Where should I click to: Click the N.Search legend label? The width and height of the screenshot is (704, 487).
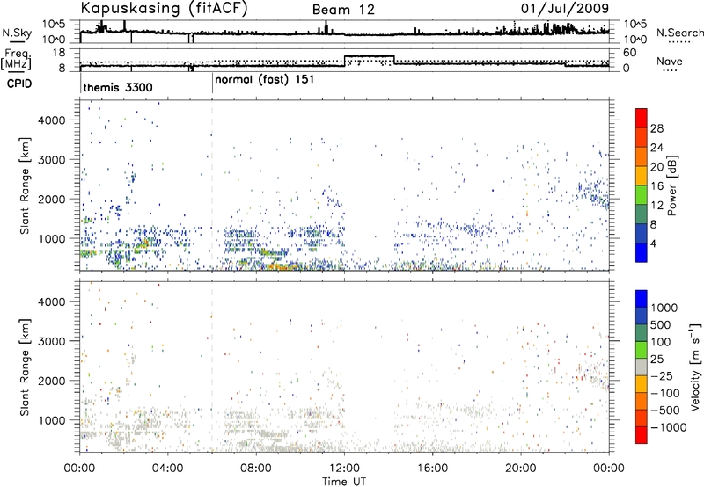coord(679,33)
